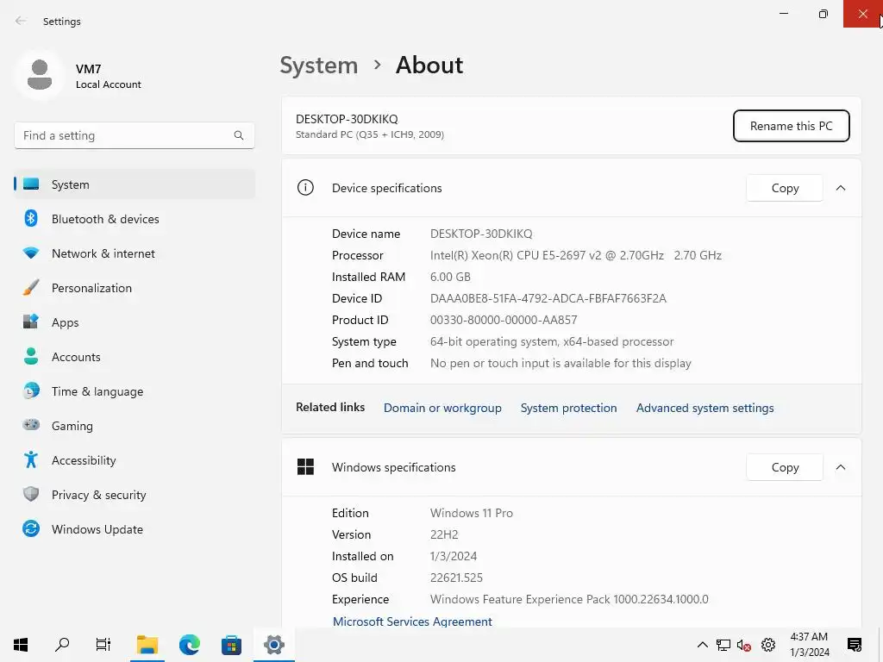
Task: Click the Time & language globe icon
Action: 31,390
